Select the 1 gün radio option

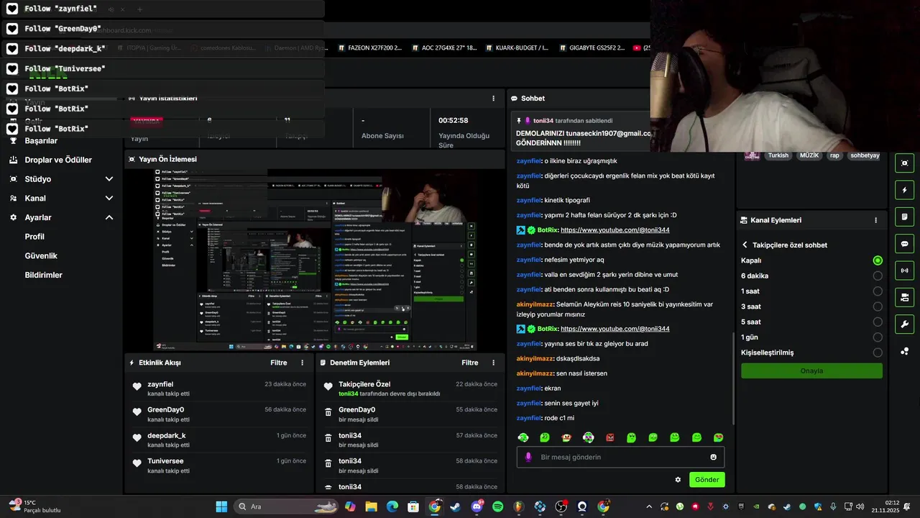878,337
